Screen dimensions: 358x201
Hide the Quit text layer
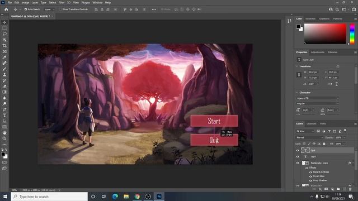click(298, 150)
